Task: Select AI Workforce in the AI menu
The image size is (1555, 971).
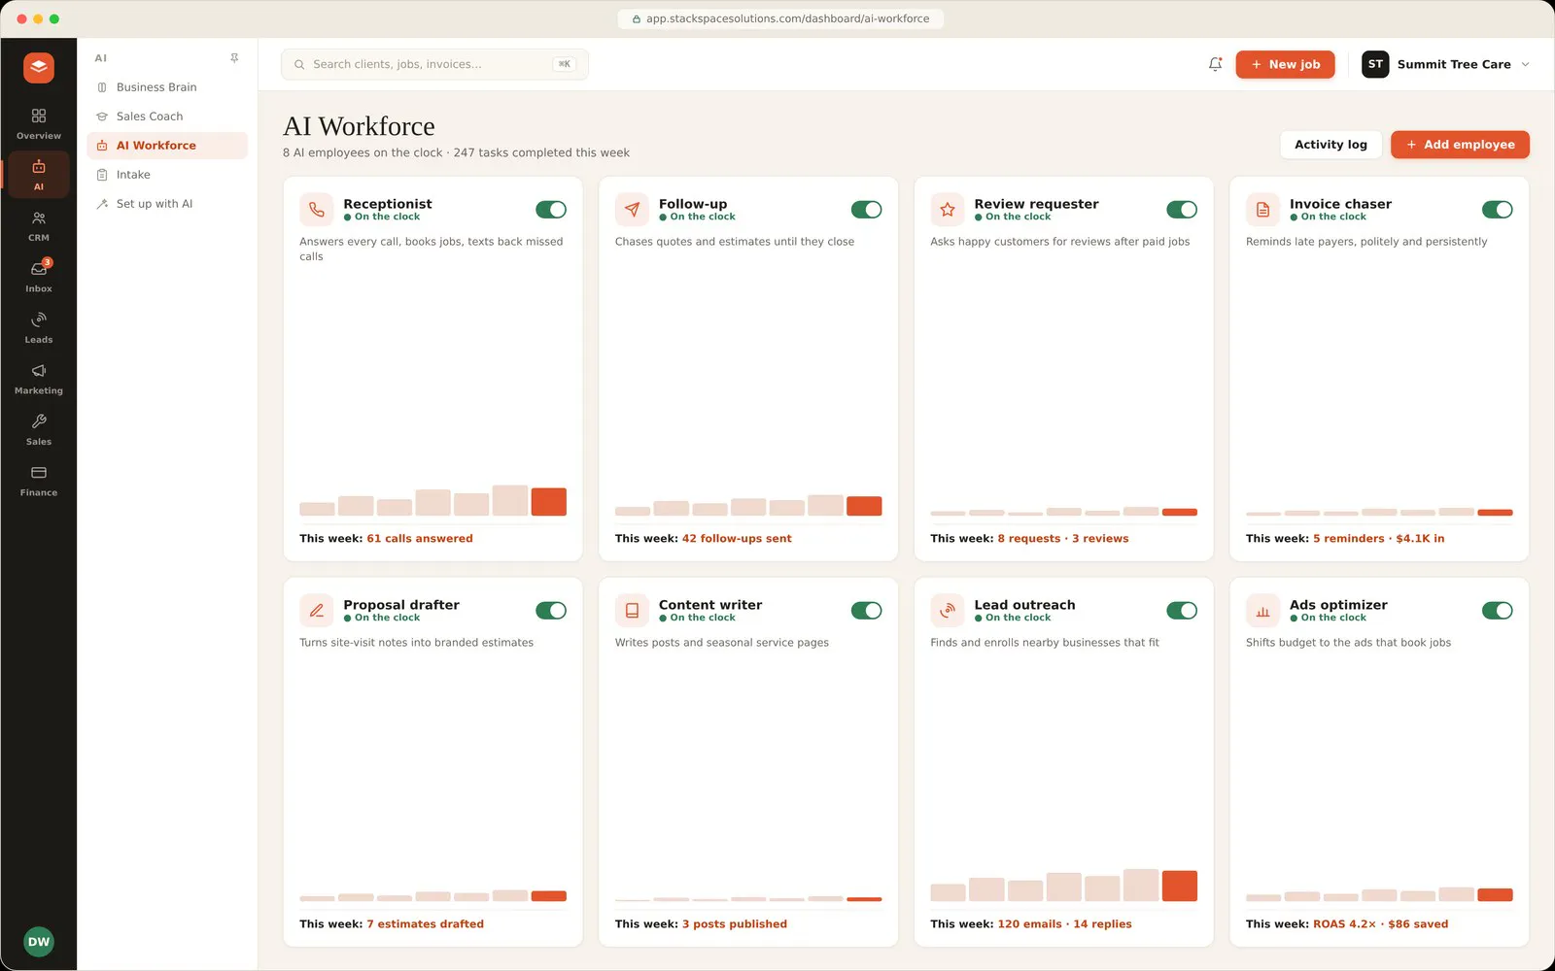Action: click(167, 146)
